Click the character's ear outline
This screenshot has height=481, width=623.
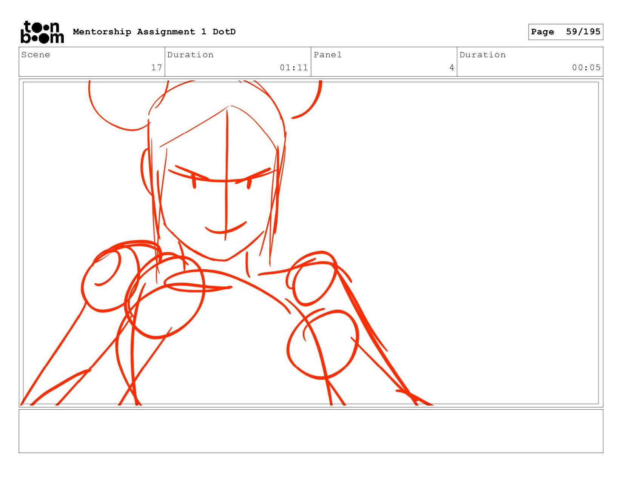click(146, 172)
